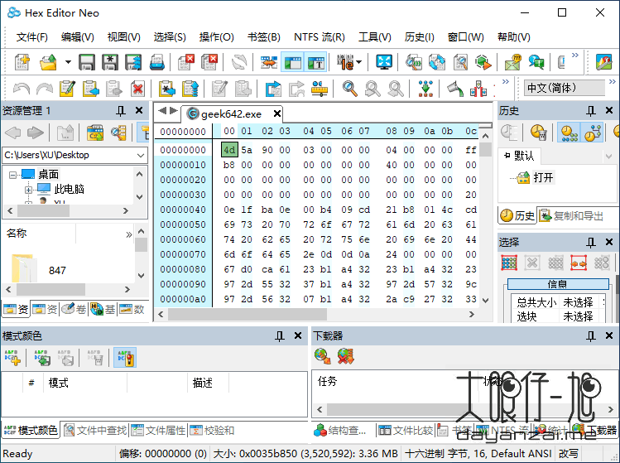Open the C:\Users\XU\Desktop path dropdown
The image size is (620, 463).
141,155
